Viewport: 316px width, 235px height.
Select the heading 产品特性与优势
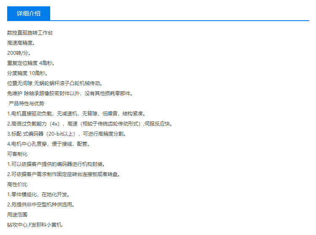coord(27,104)
